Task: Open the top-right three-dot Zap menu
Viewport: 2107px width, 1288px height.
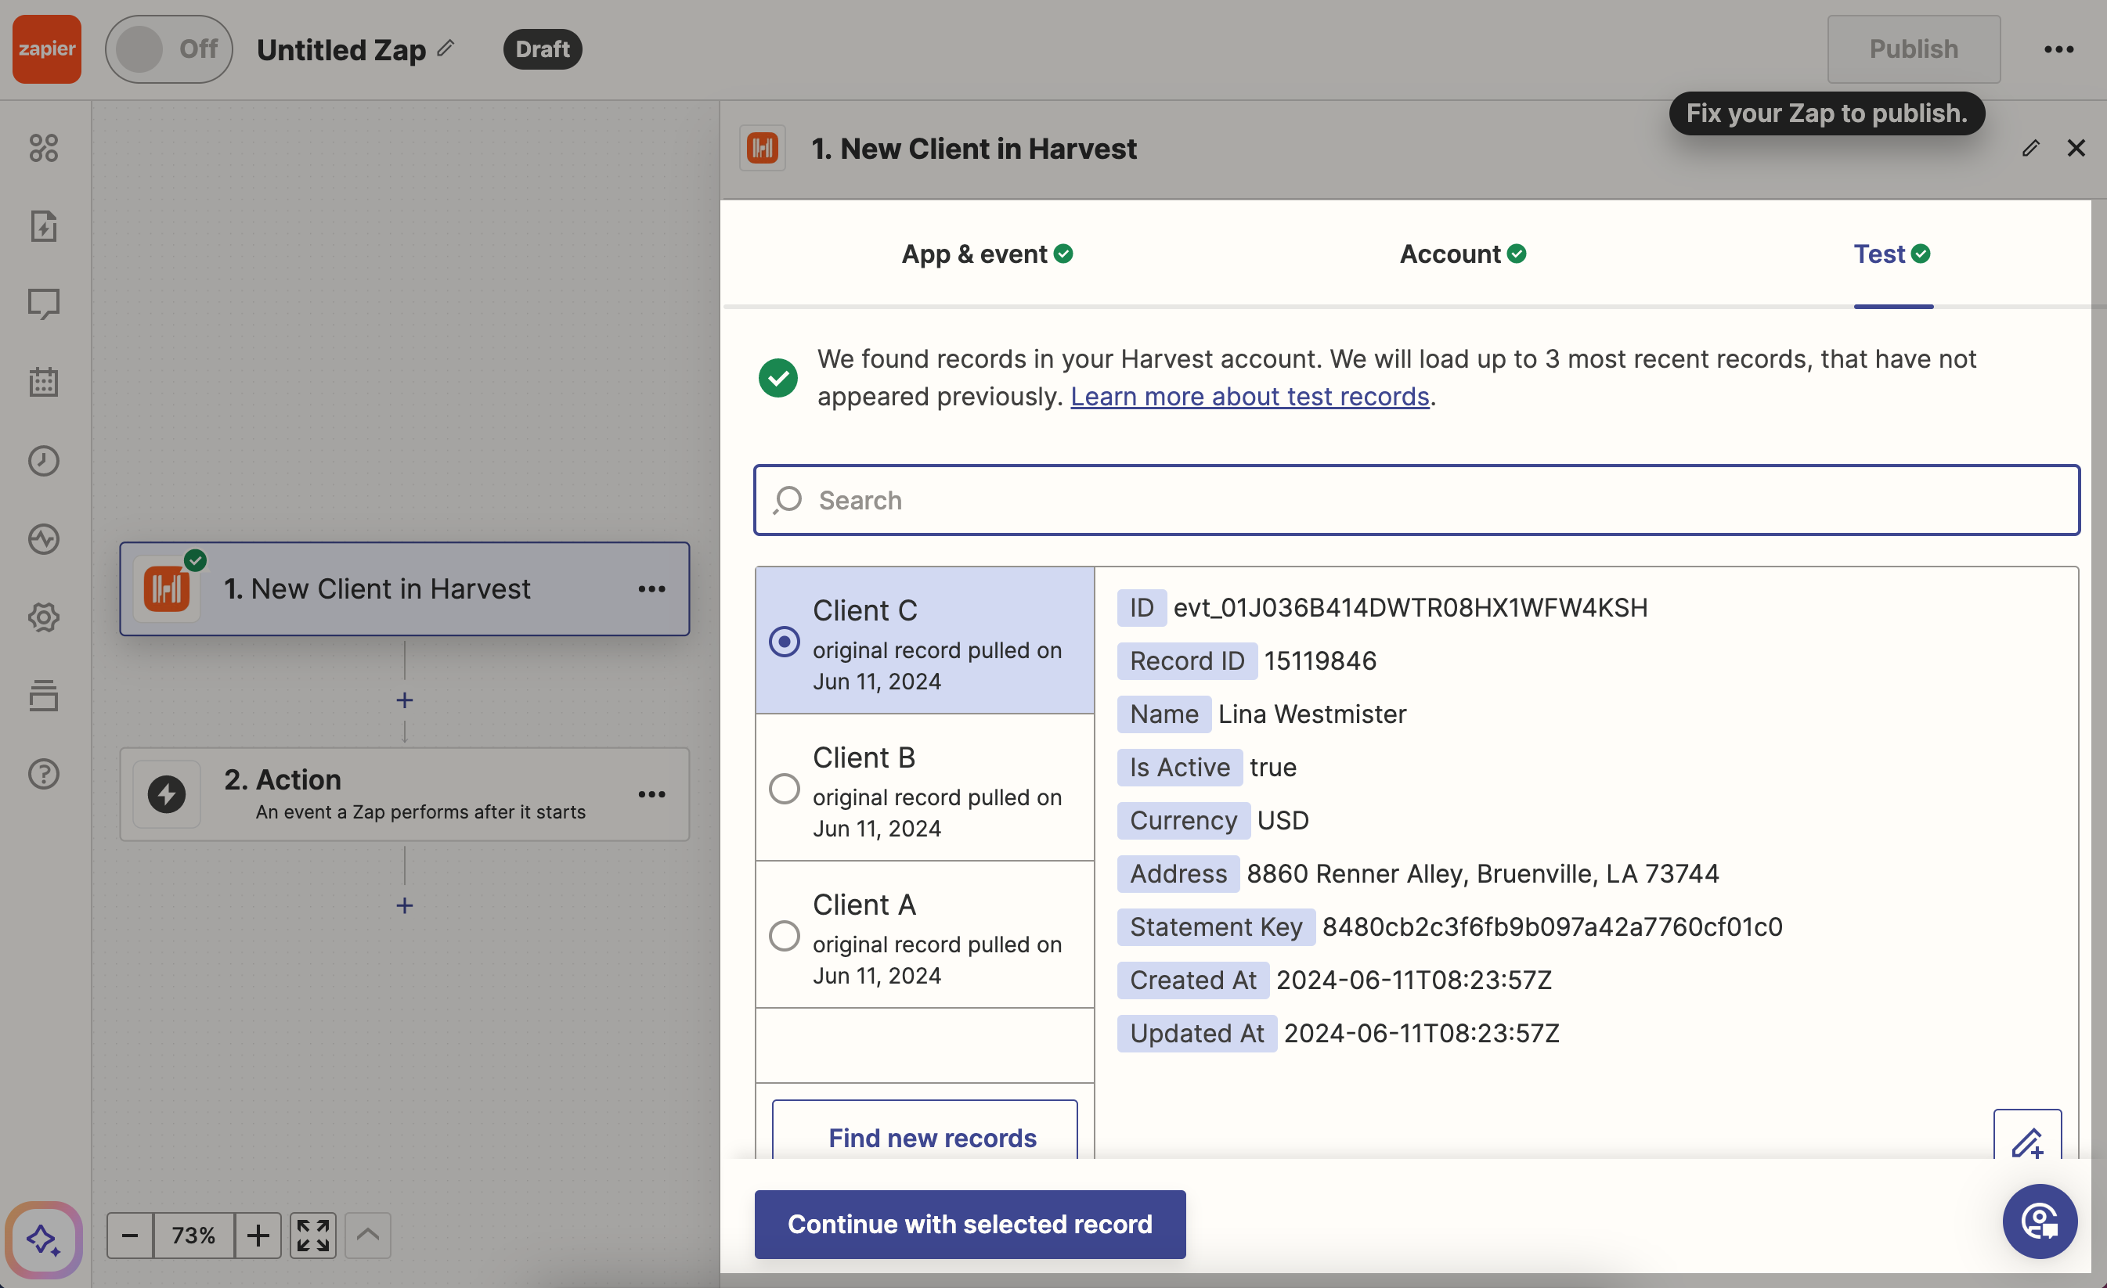Action: 2058,49
